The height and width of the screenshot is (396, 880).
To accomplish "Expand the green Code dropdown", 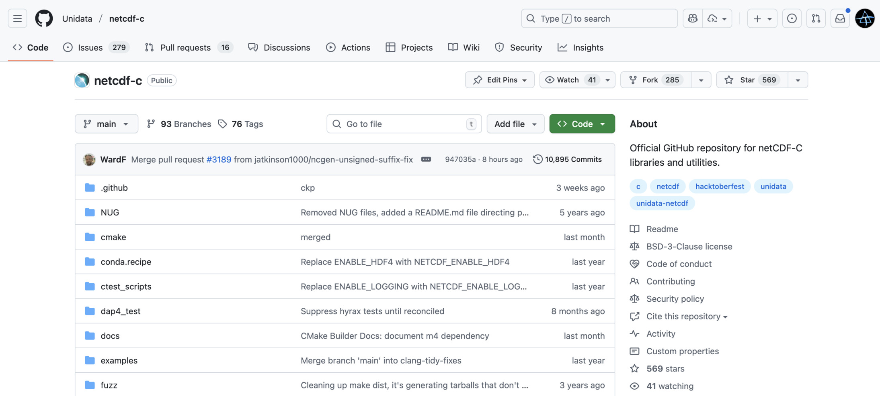I will click(x=582, y=124).
